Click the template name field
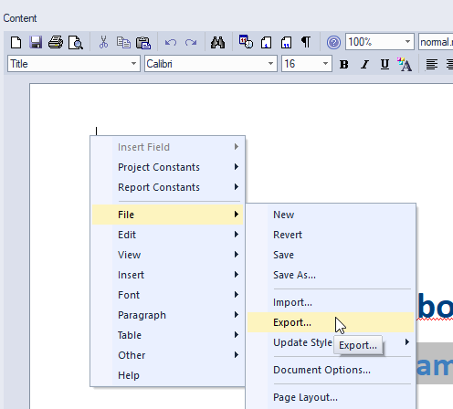This screenshot has height=409, width=453. click(x=436, y=42)
